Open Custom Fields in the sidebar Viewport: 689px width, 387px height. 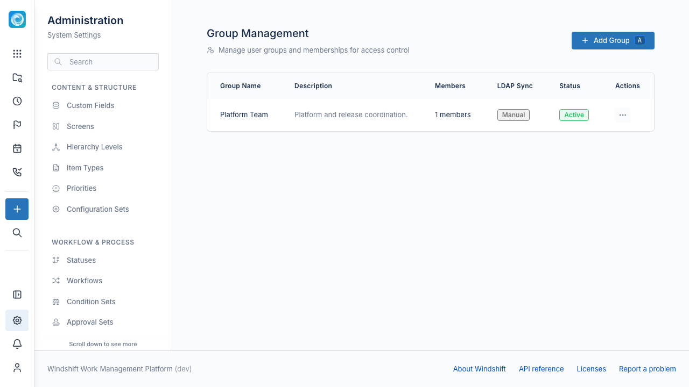click(103, 105)
